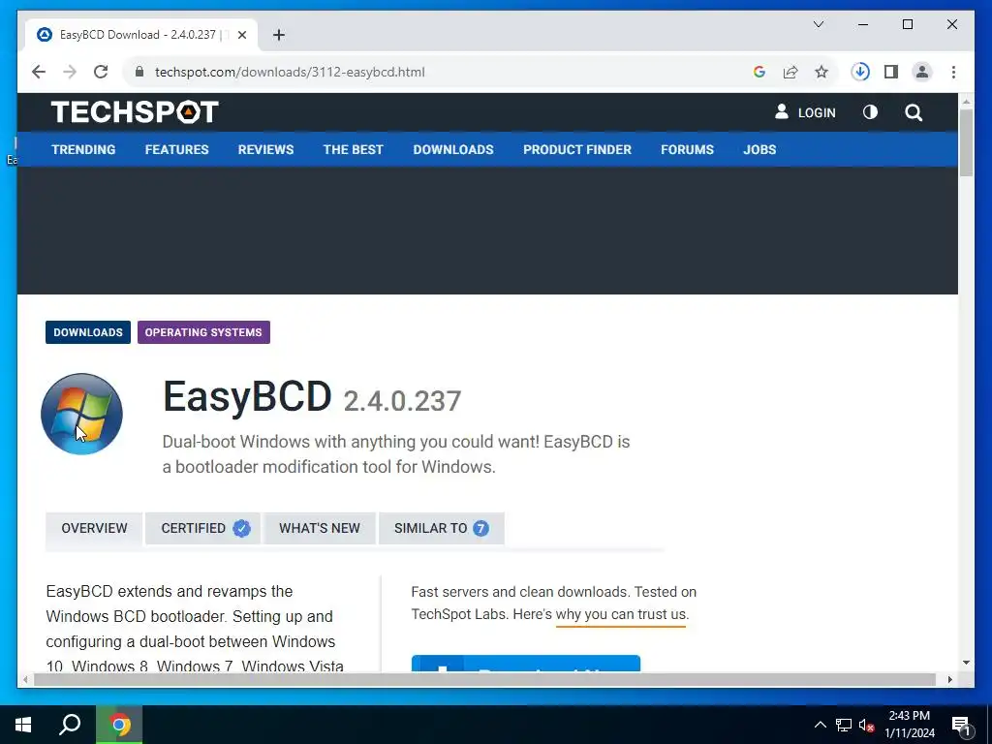992x744 pixels.
Task: Open PRODUCT FINDER
Action: coord(577,150)
